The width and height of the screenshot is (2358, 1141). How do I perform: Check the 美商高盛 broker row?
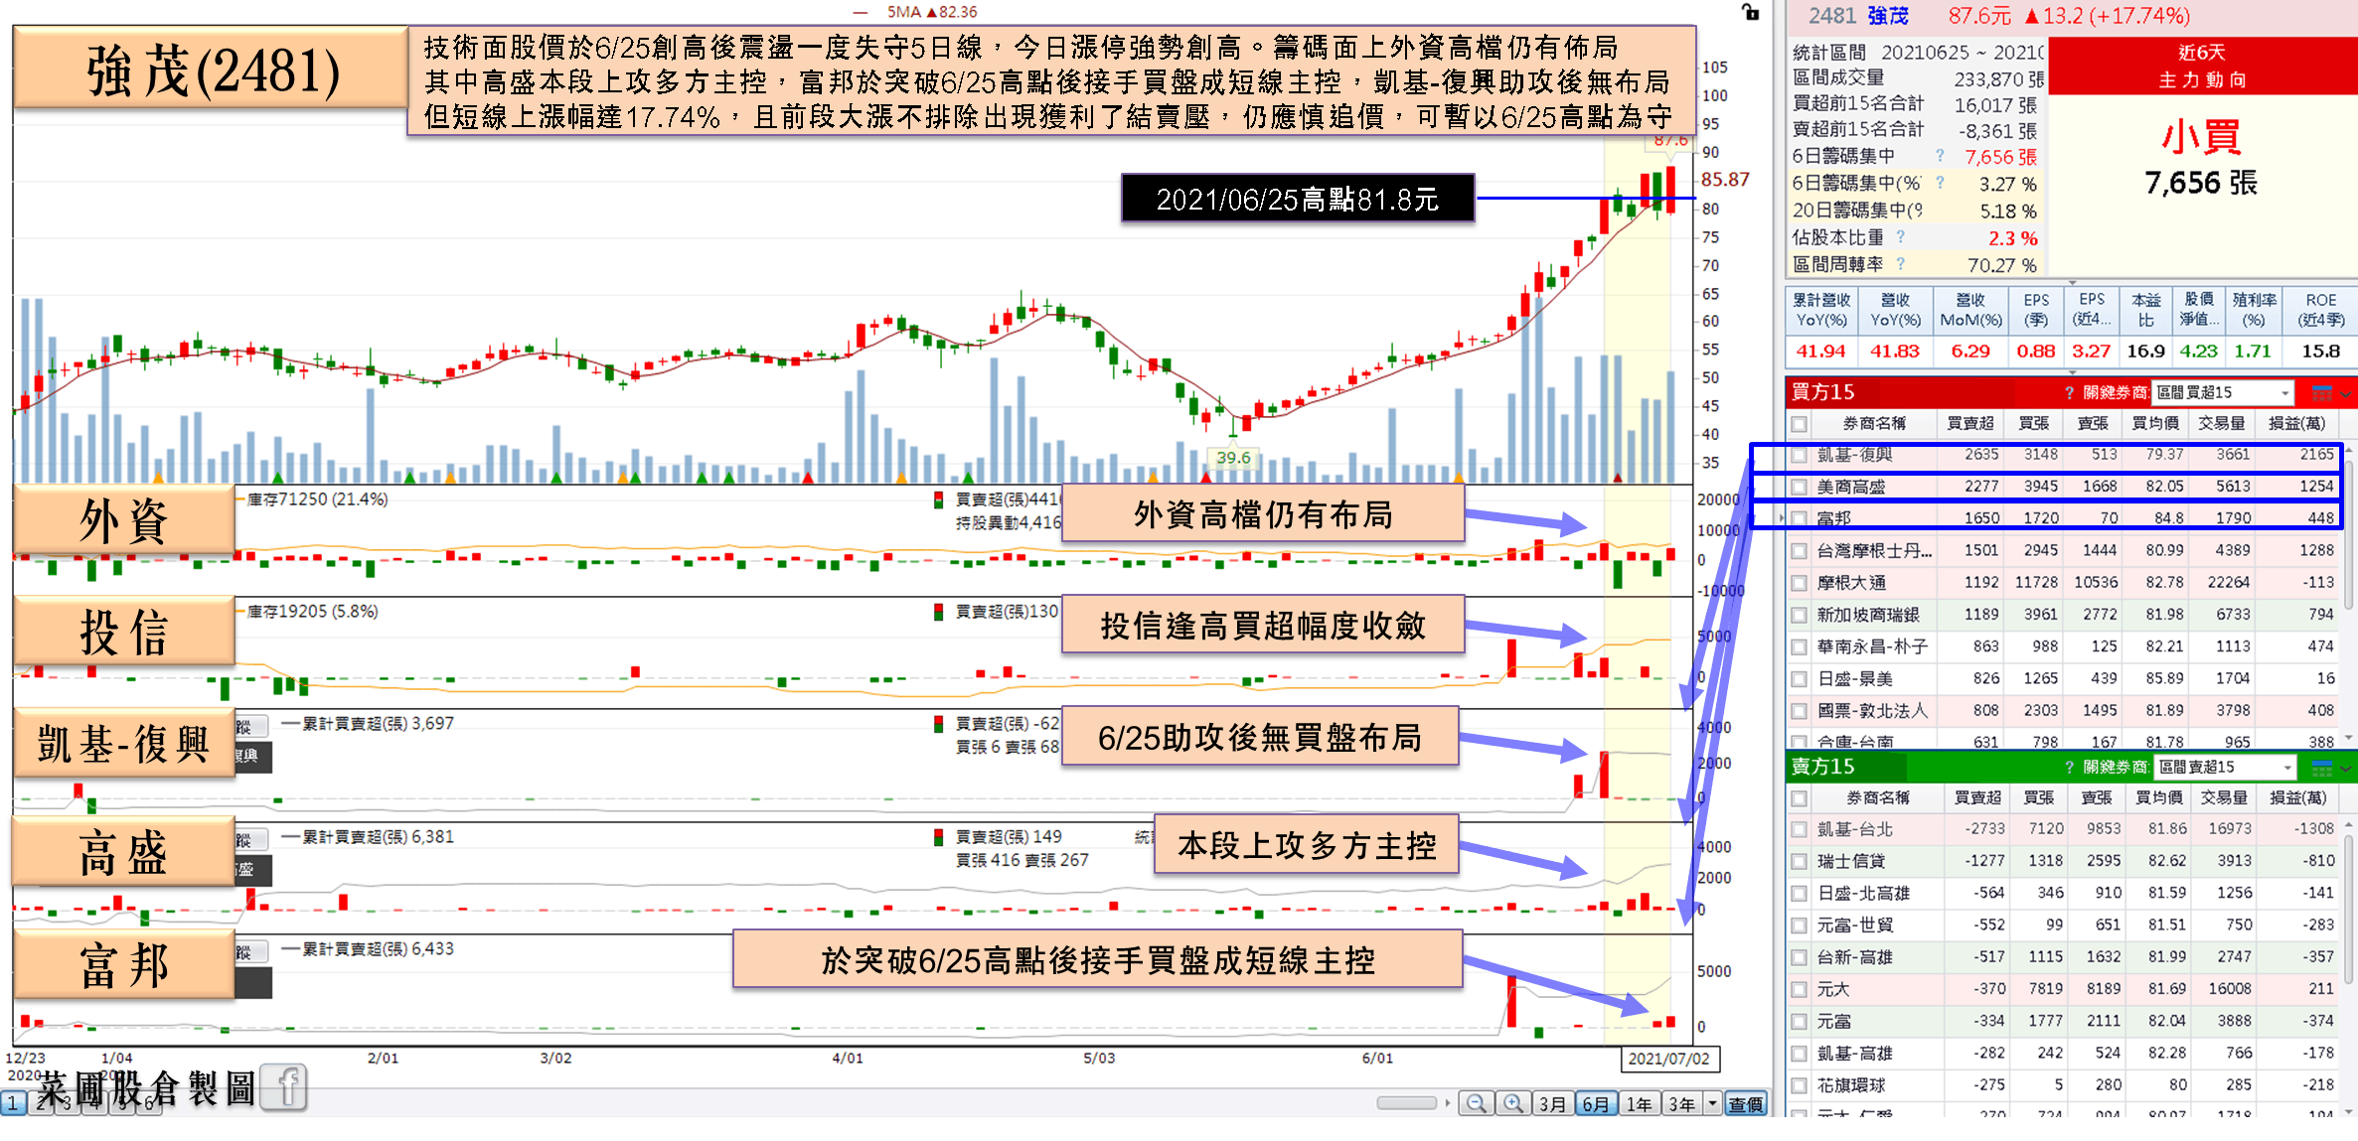(1799, 487)
